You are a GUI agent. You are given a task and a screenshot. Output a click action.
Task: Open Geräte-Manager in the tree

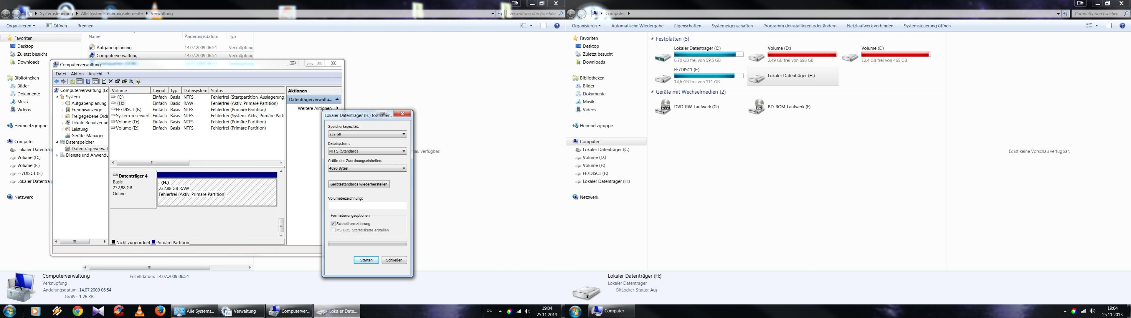click(87, 135)
